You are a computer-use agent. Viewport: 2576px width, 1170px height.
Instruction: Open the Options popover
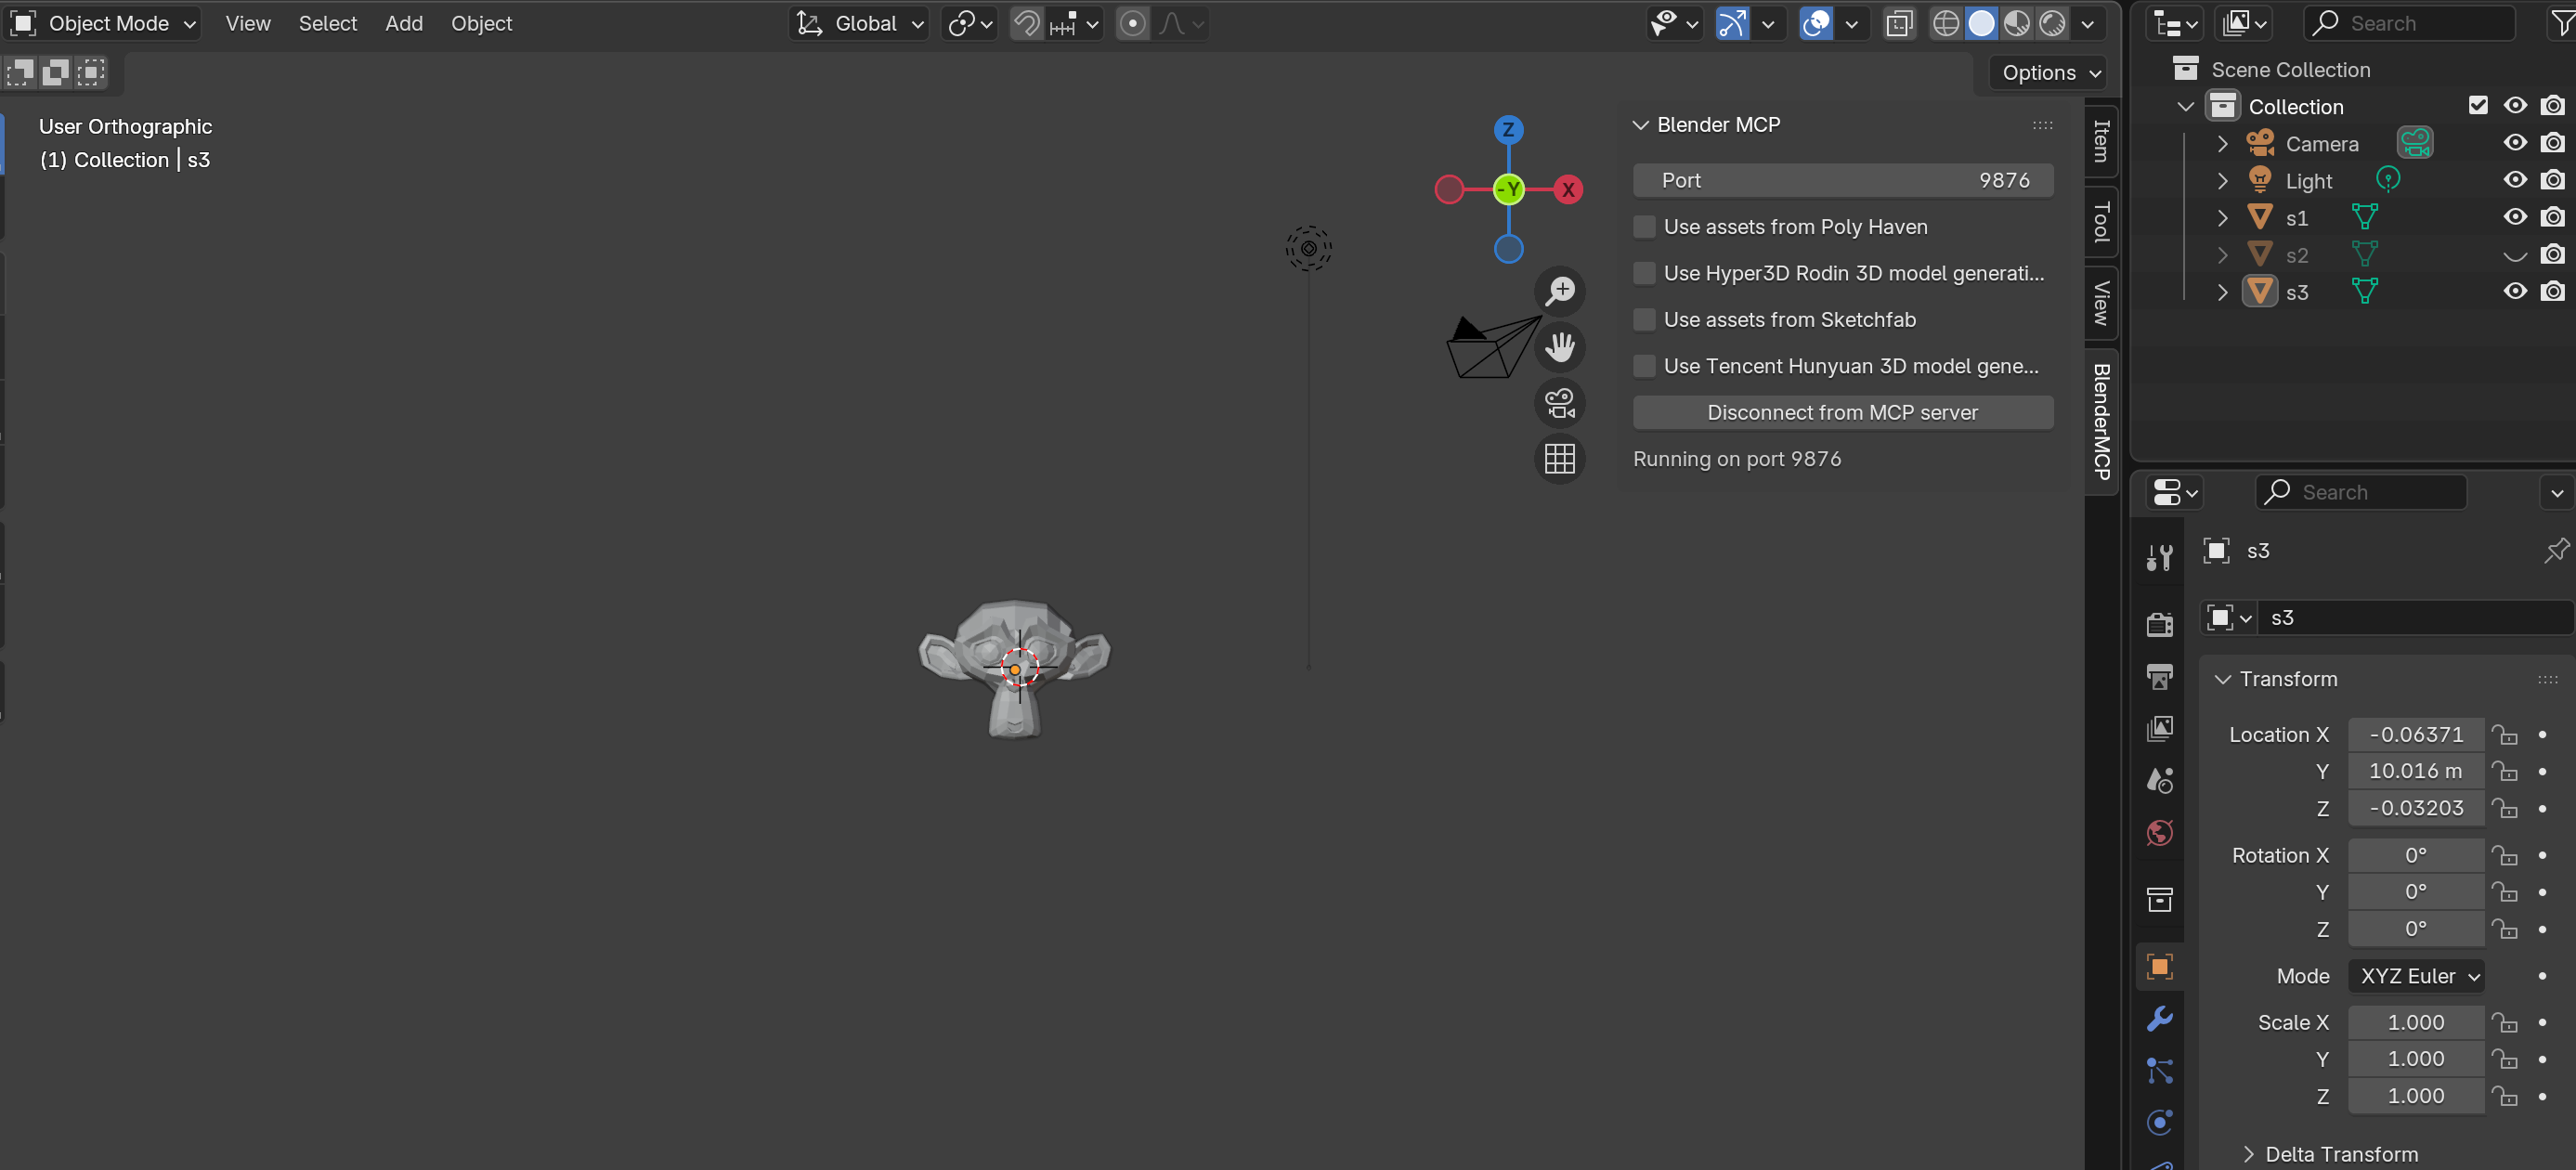coord(2047,72)
